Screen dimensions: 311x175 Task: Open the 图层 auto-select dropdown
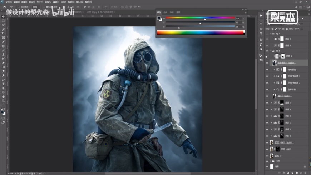[x=36, y=7]
